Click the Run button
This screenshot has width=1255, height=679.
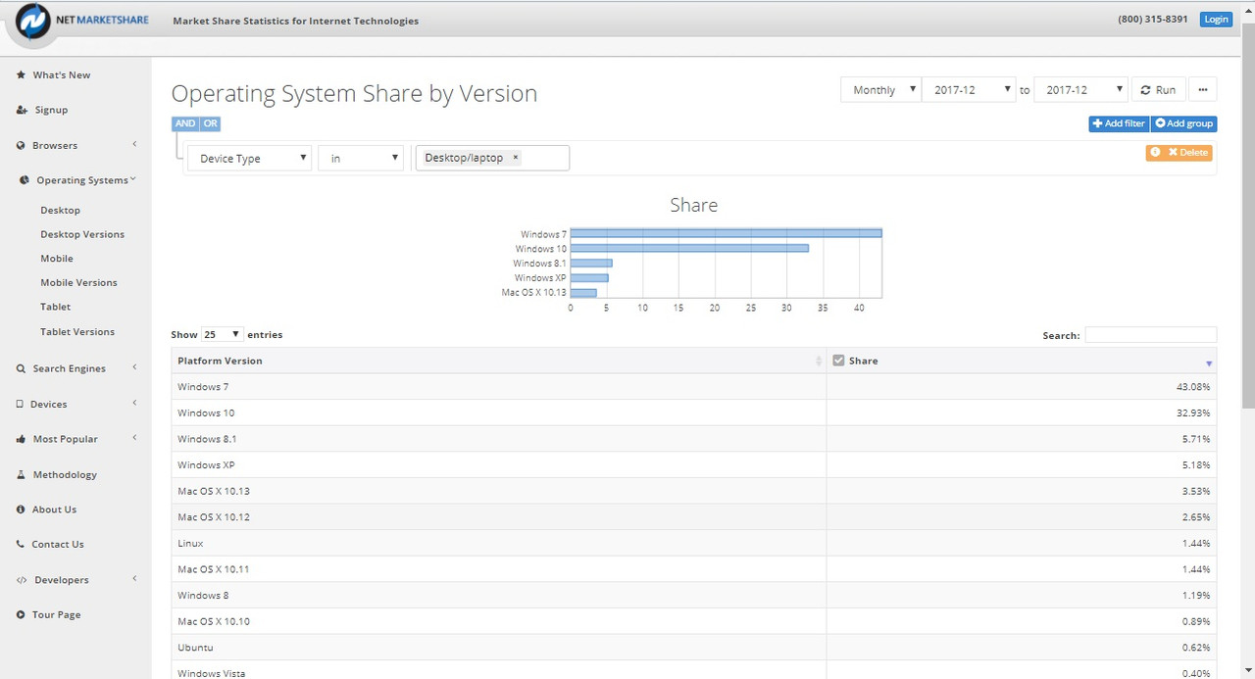pos(1158,89)
